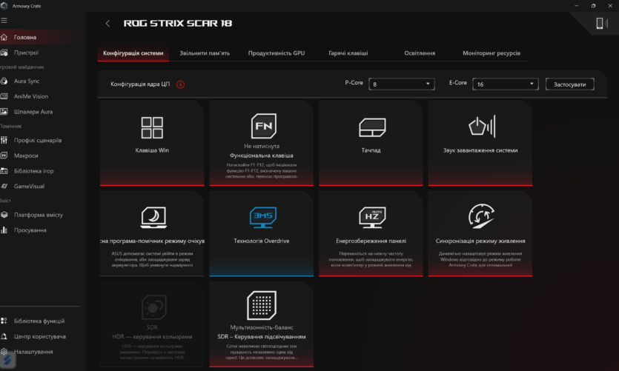This screenshot has height=371, width=619.
Task: Click the Застосувати button
Action: pos(569,84)
